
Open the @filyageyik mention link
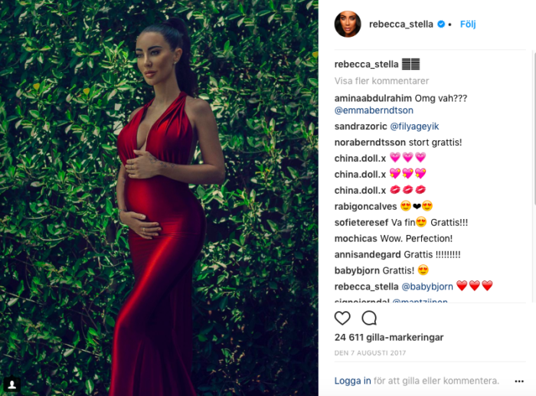414,126
